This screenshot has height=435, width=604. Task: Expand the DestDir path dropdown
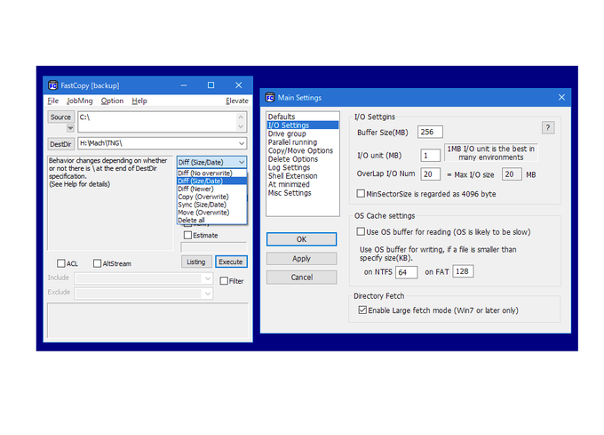tap(241, 143)
